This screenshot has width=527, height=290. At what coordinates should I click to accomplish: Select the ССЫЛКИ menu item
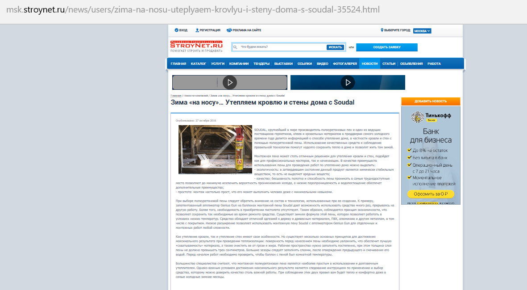(304, 63)
